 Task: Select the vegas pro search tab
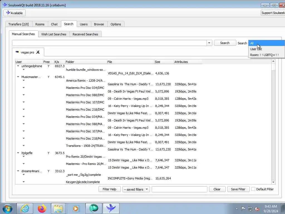(x=27, y=52)
